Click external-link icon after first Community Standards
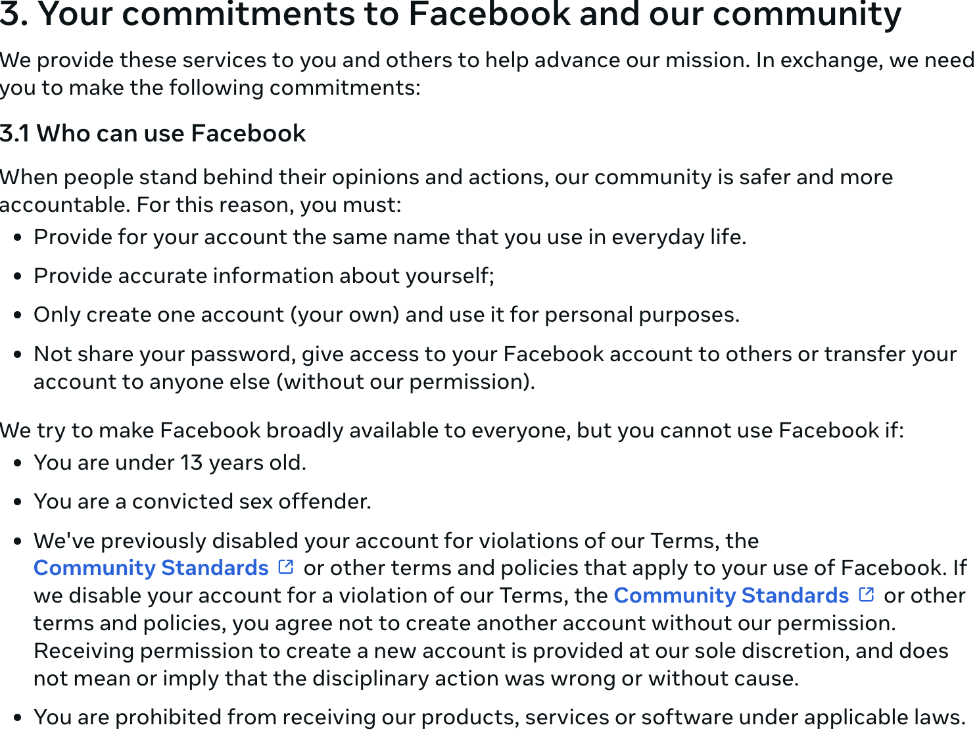The width and height of the screenshot is (979, 746). 286,567
